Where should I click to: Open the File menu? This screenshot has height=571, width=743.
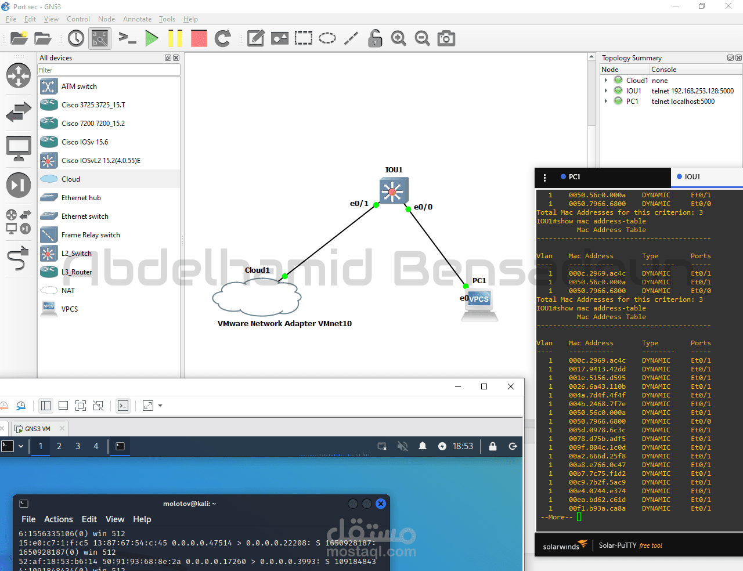coord(11,19)
